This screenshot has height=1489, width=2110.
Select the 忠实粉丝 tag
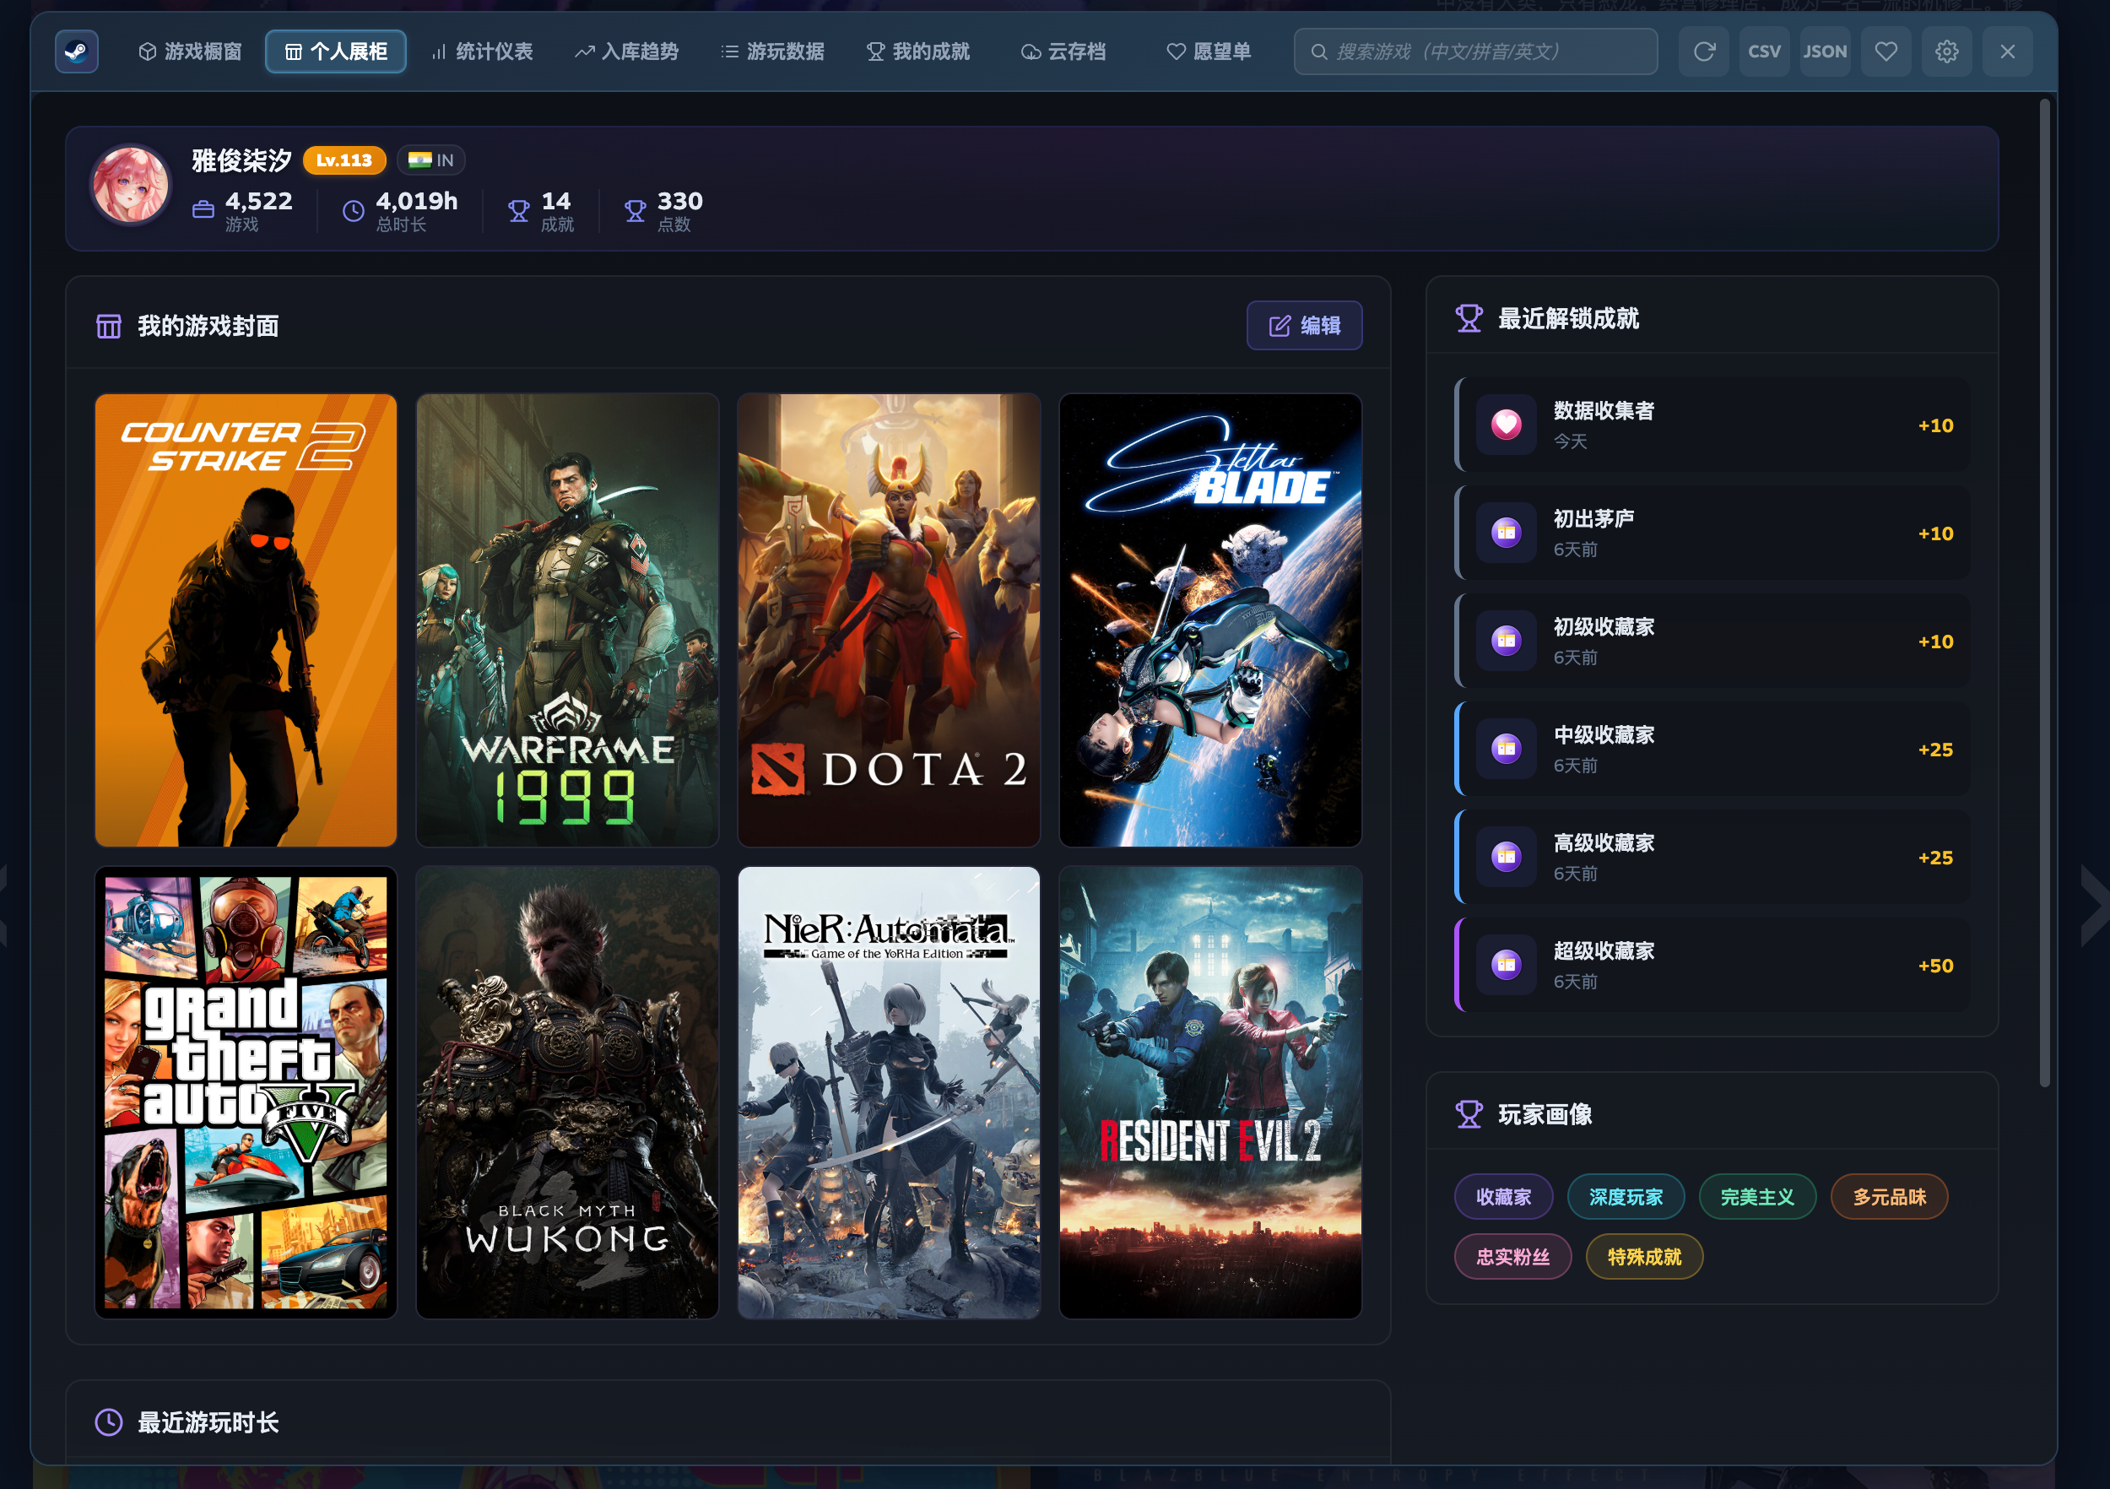(1512, 1257)
